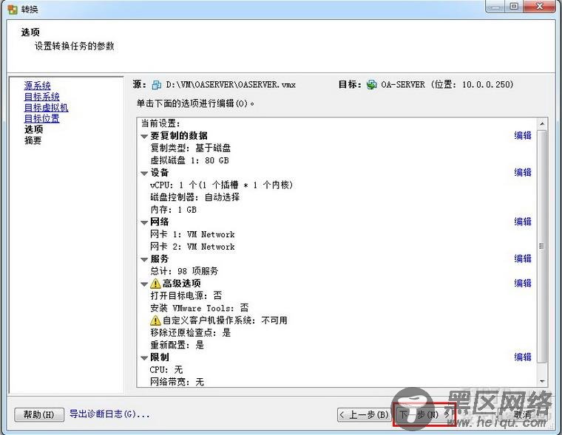The image size is (562, 435).
Task: Edit 网络 settings
Action: (523, 222)
